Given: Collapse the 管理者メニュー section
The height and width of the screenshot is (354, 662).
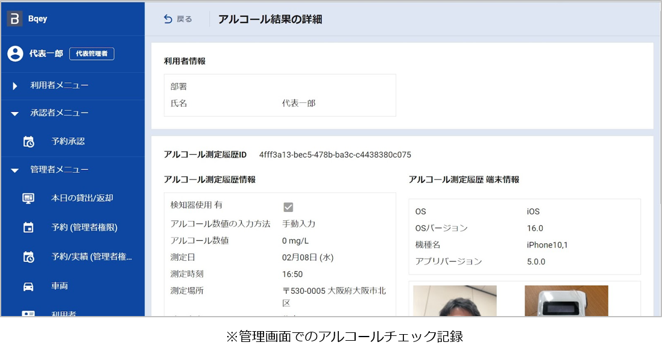Looking at the screenshot, I should tap(15, 170).
